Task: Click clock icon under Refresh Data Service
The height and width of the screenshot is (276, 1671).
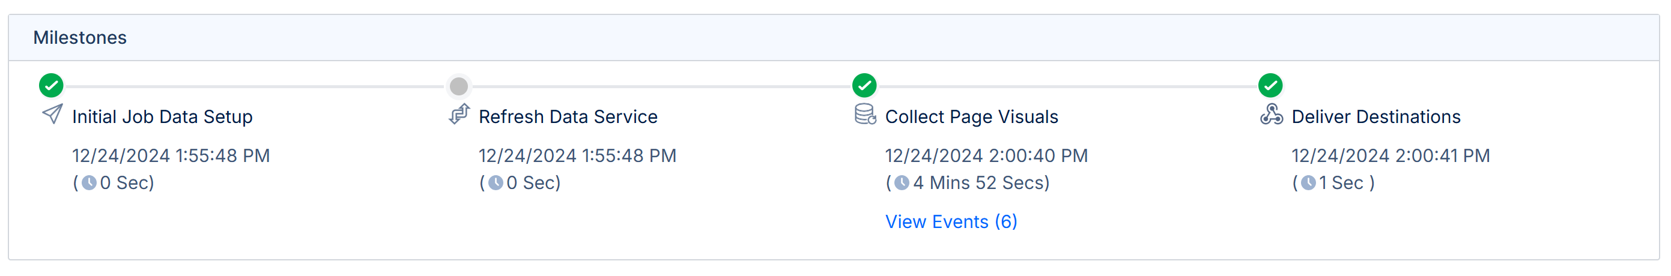Action: pos(496,184)
